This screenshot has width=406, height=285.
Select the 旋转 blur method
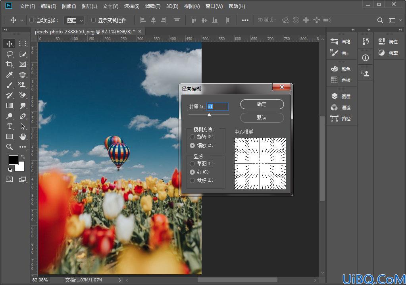tap(192, 137)
